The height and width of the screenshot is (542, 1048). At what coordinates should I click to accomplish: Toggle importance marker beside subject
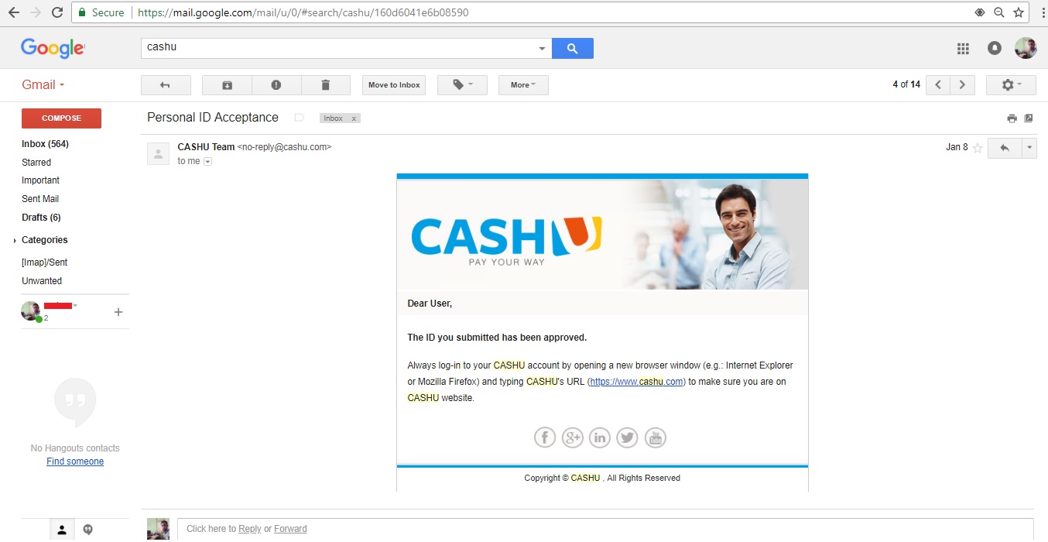click(299, 118)
